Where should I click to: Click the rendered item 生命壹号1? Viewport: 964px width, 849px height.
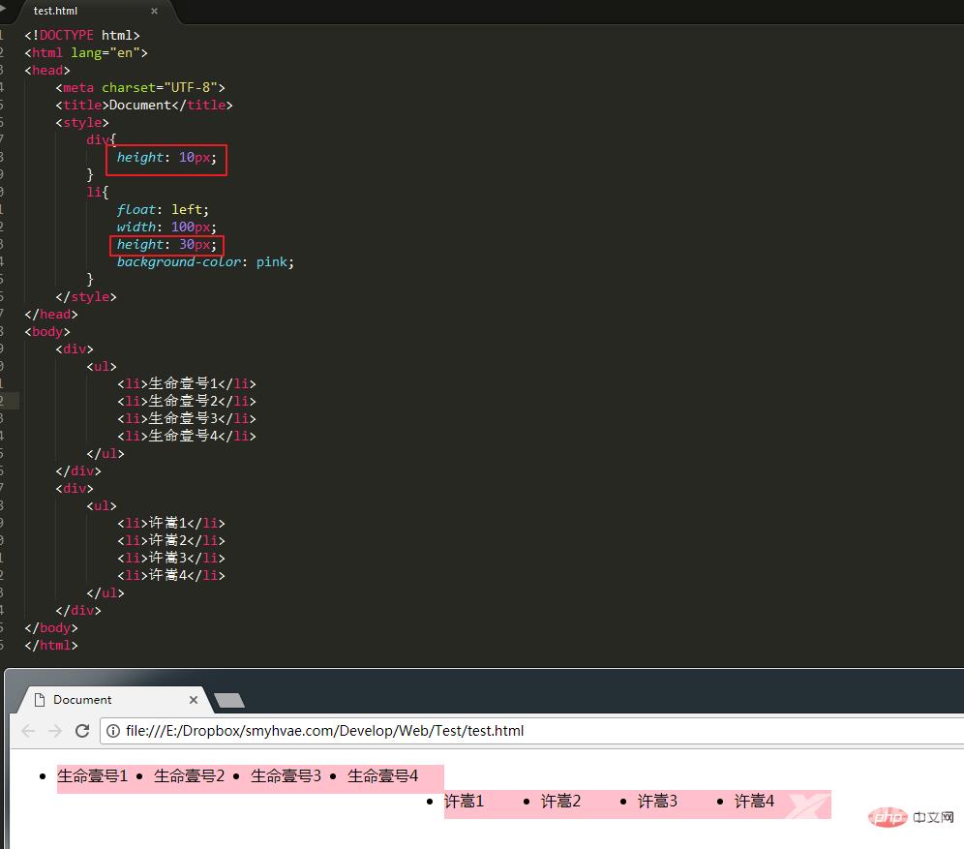coord(92,775)
